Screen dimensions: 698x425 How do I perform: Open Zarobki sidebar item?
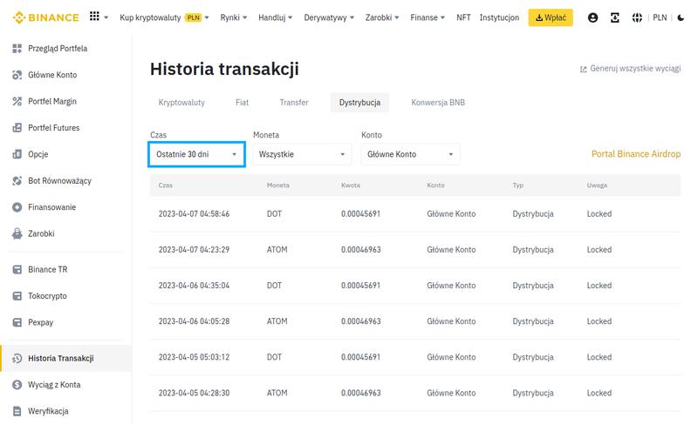point(40,233)
